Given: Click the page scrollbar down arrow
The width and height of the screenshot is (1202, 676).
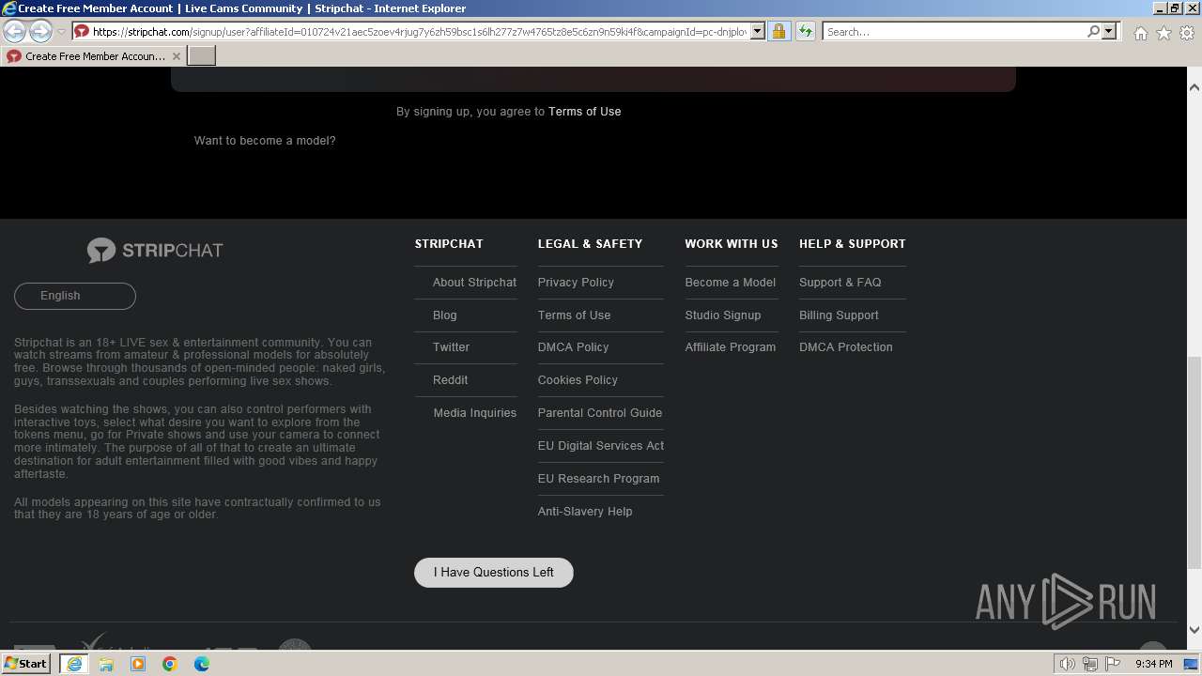Looking at the screenshot, I should [x=1194, y=630].
